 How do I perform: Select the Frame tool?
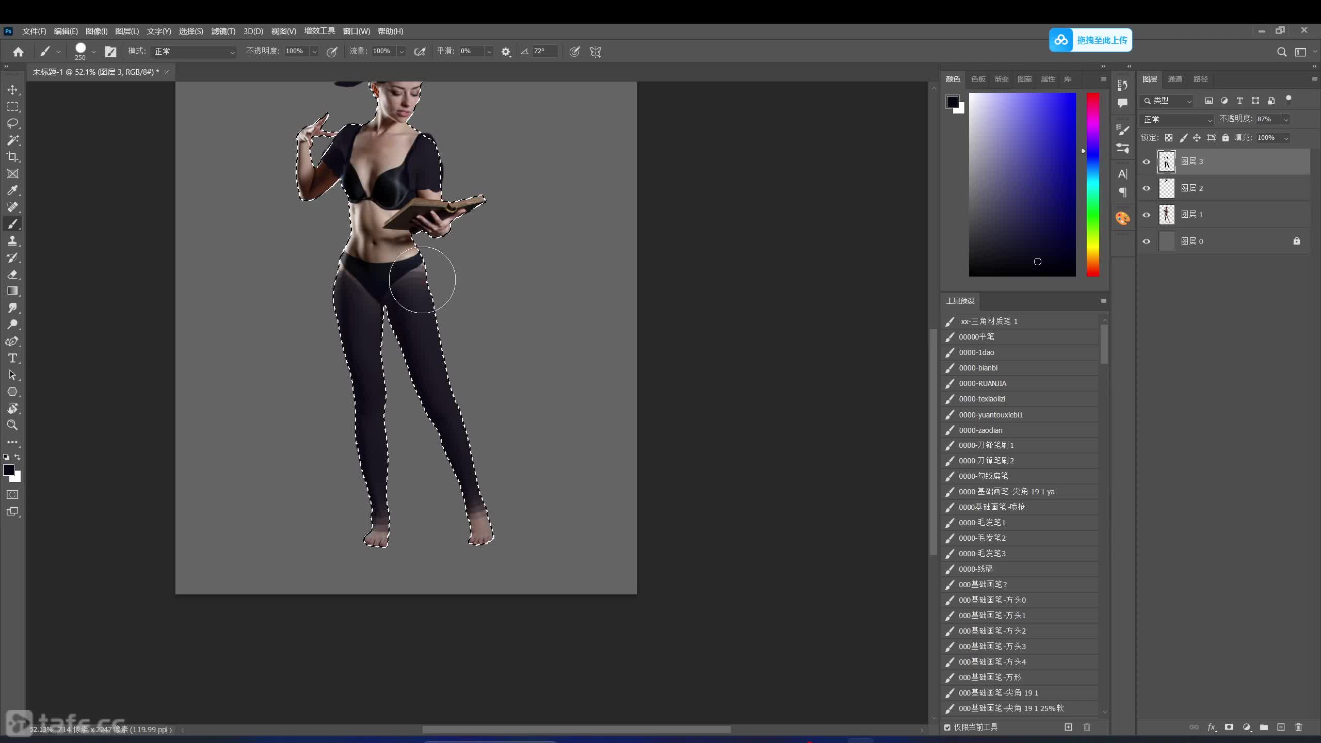[x=12, y=174]
